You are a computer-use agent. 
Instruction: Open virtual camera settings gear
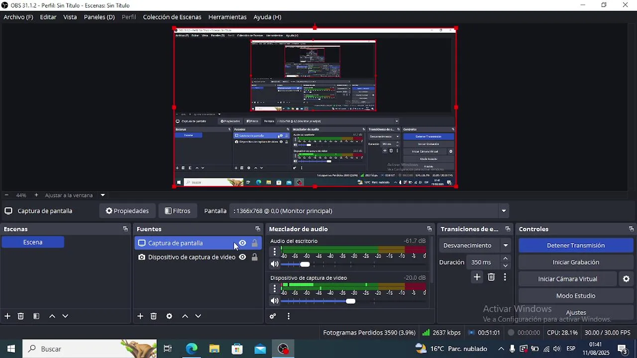coord(627,279)
